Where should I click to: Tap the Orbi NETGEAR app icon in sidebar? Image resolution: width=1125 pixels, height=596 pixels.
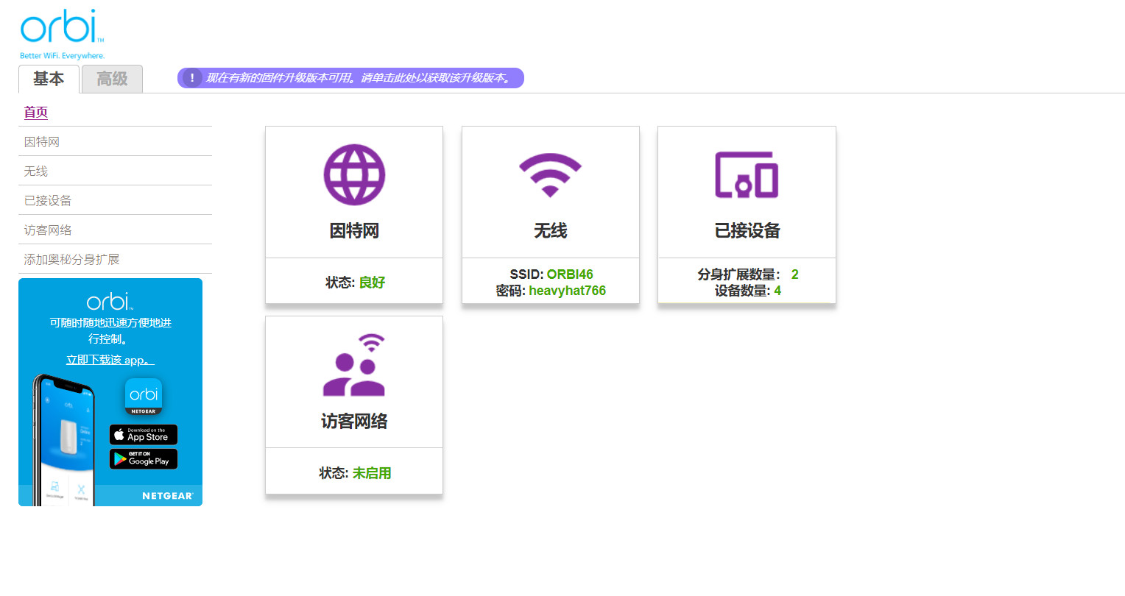(x=144, y=396)
